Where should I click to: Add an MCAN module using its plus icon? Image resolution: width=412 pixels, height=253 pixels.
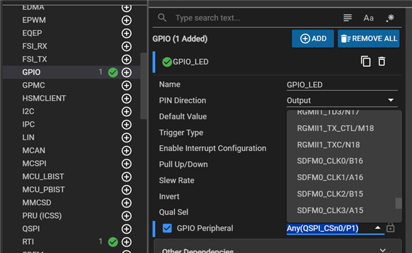click(x=126, y=150)
